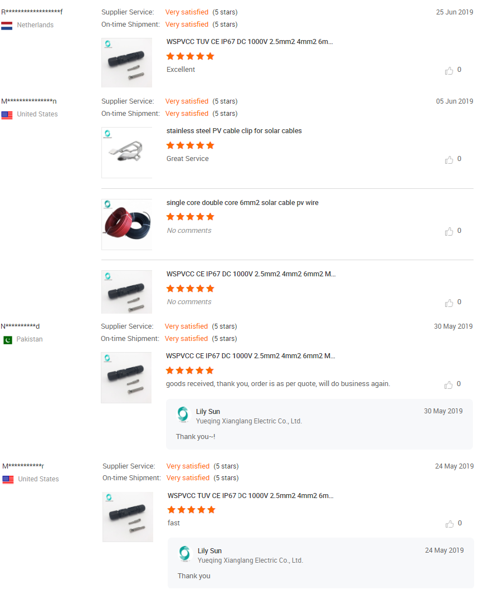The width and height of the screenshot is (488, 595).
Task: Click Yueqing Xianglang Electric reply from 30 May
Action: click(x=248, y=421)
